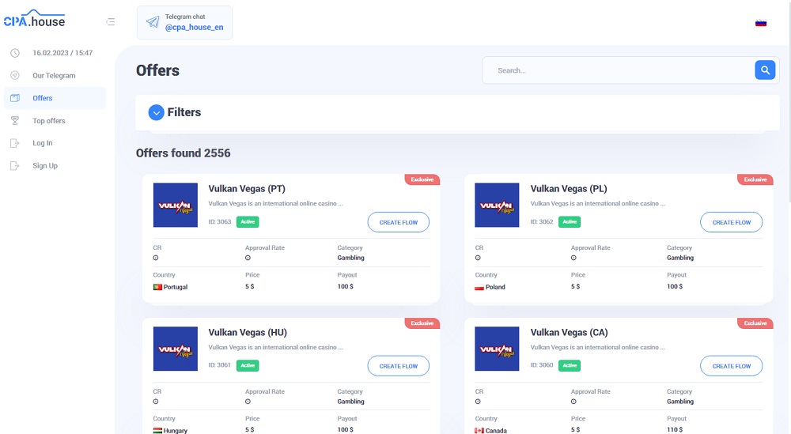Click the Telegram paper plane icon
The image size is (791, 434).
point(153,22)
